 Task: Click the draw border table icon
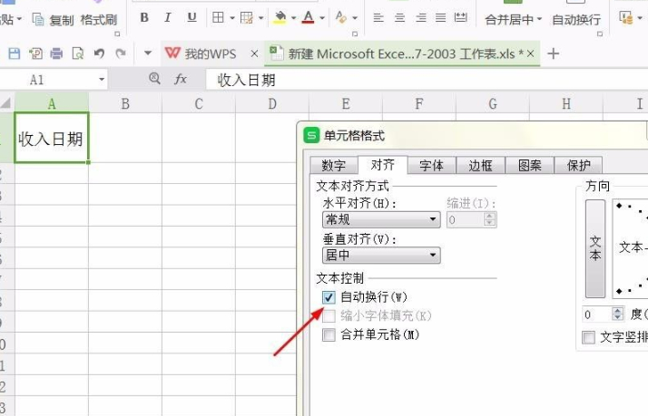[x=247, y=17]
